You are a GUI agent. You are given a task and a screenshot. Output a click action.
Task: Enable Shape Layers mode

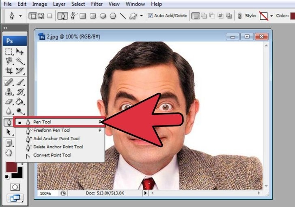pos(33,16)
